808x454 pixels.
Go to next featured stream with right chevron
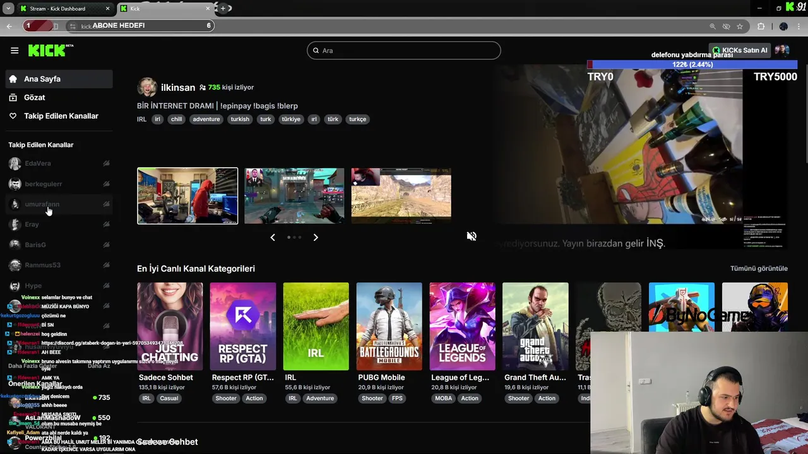point(316,238)
